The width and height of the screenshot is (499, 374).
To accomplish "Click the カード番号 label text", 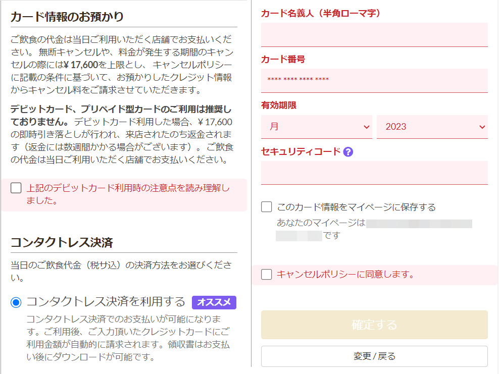I will coord(283,59).
